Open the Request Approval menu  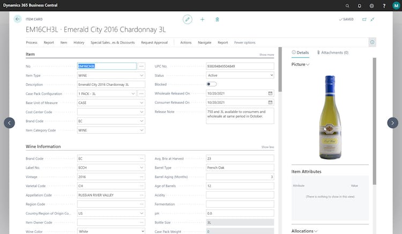click(x=154, y=42)
